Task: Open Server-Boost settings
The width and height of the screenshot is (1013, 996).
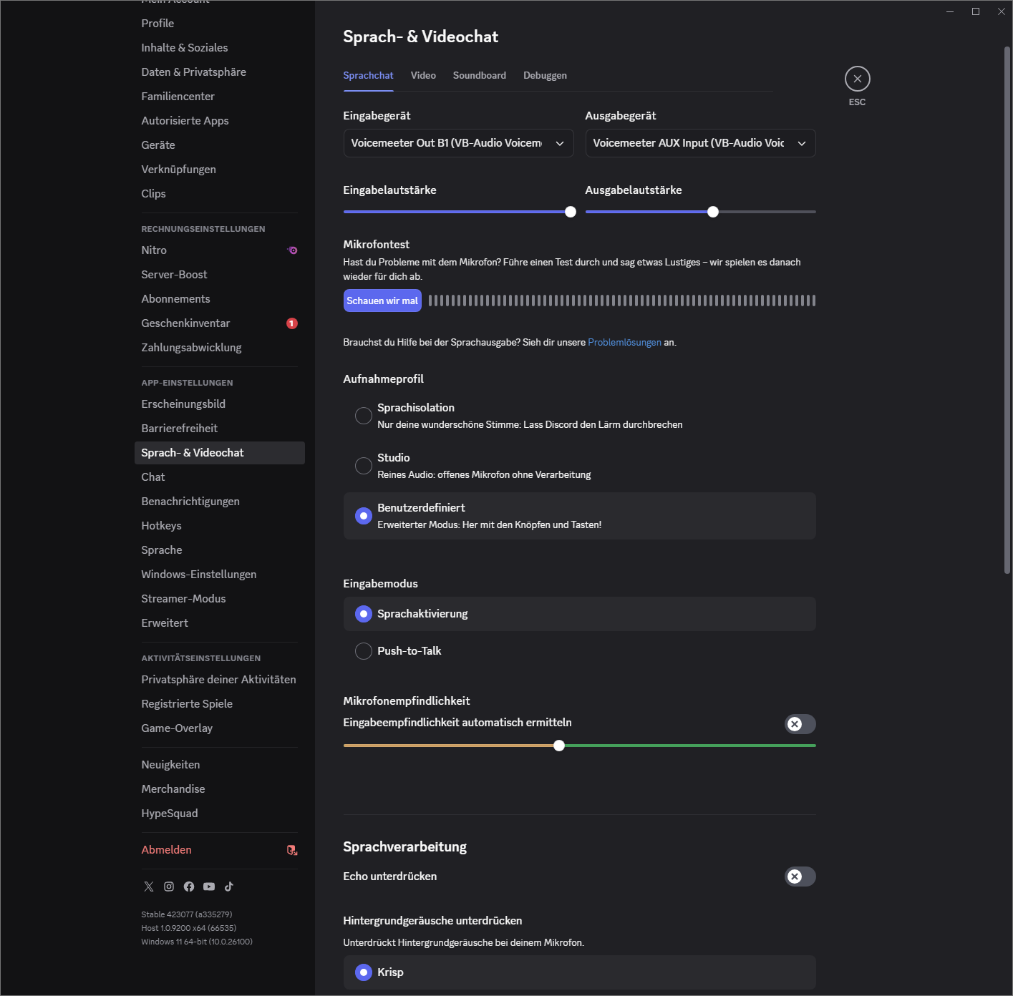Action: [219, 275]
